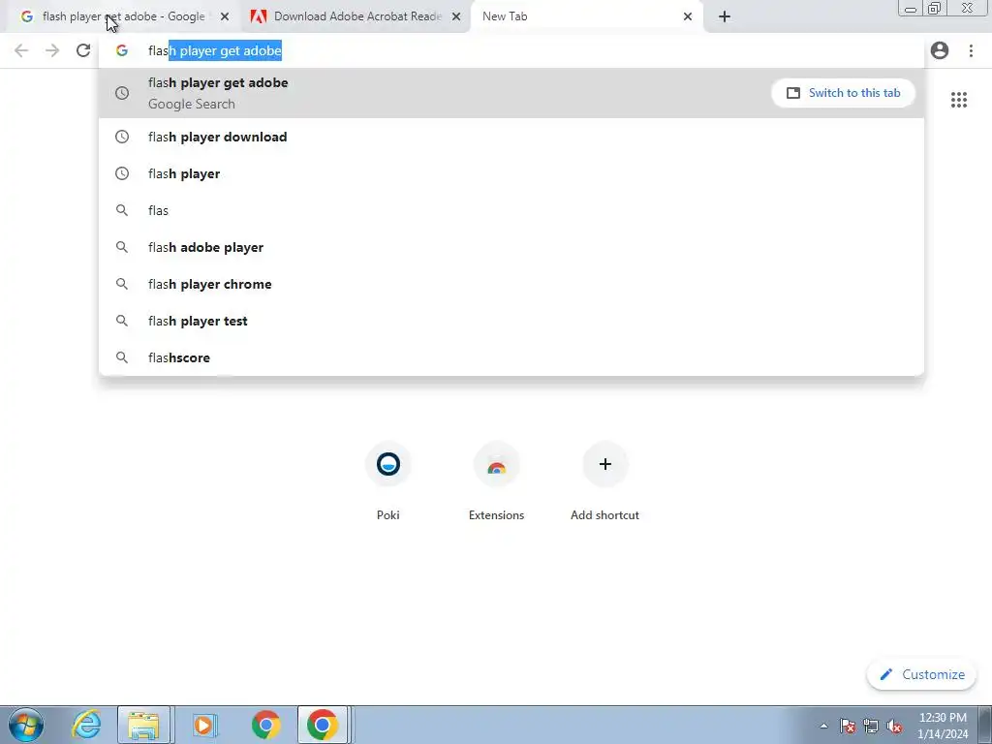Viewport: 992px width, 744px height.
Task: Click Show desktop strip at taskbar end
Action: (x=985, y=725)
